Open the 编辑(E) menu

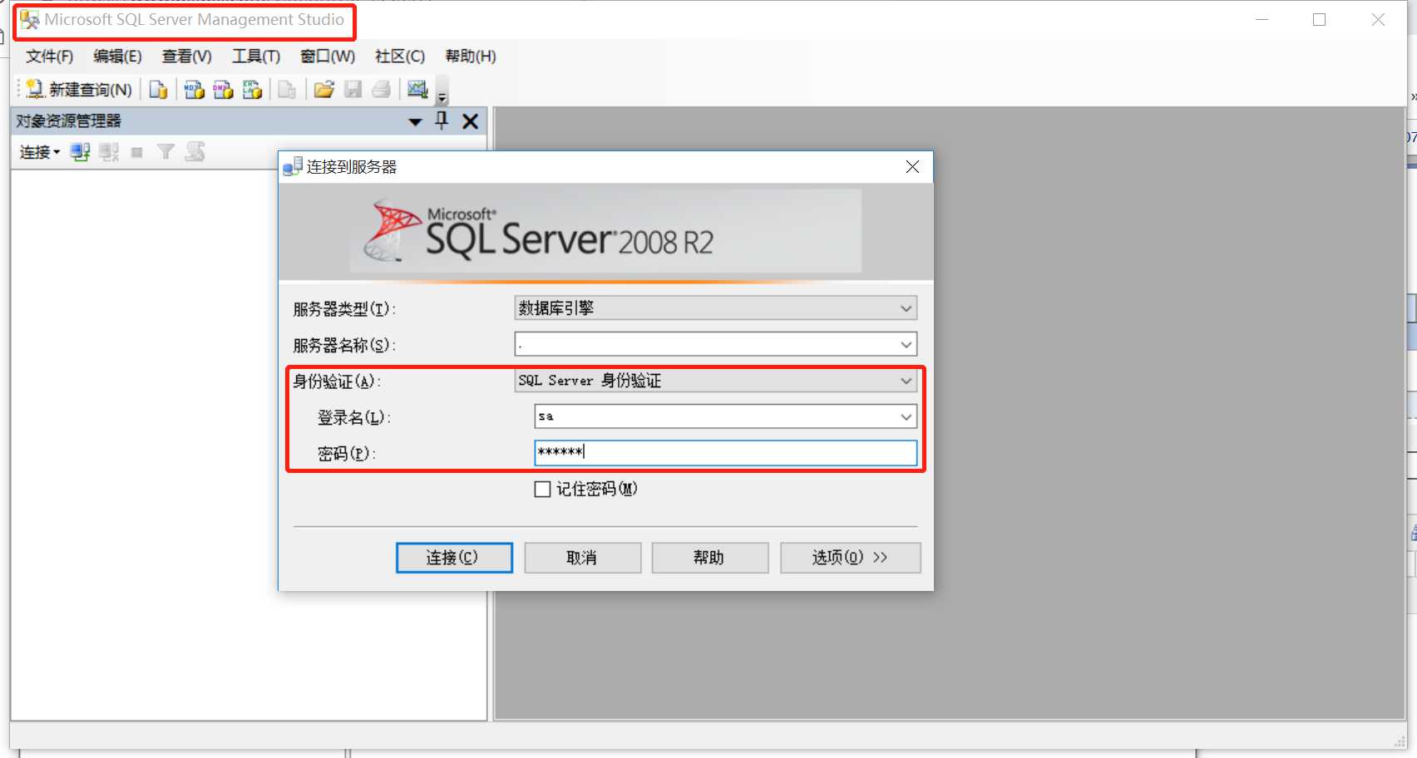tap(117, 57)
